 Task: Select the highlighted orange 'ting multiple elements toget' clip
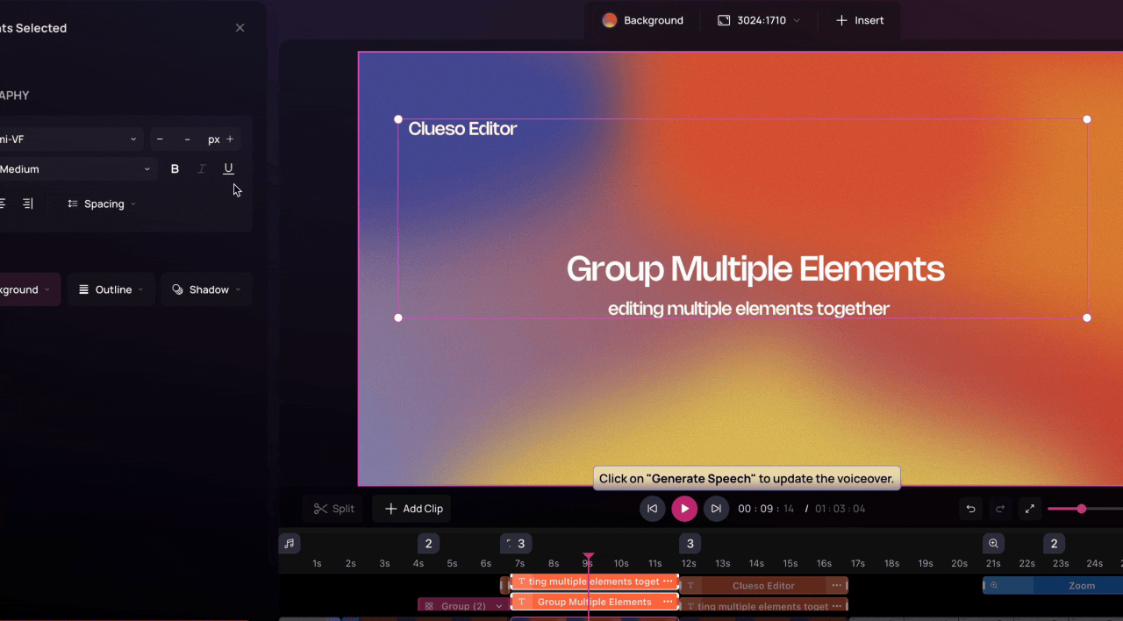(x=594, y=582)
